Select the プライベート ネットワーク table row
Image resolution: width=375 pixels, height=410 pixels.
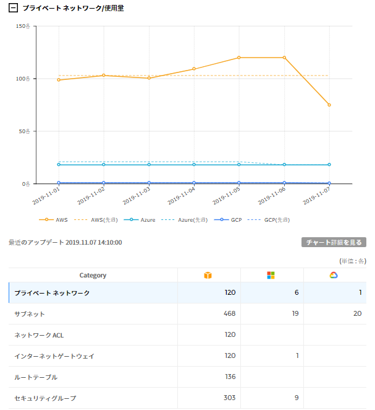52,293
